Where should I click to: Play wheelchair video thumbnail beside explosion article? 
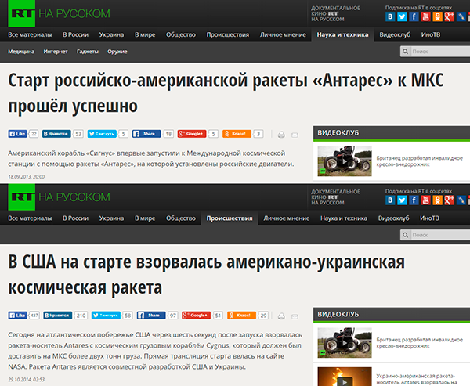(345, 343)
